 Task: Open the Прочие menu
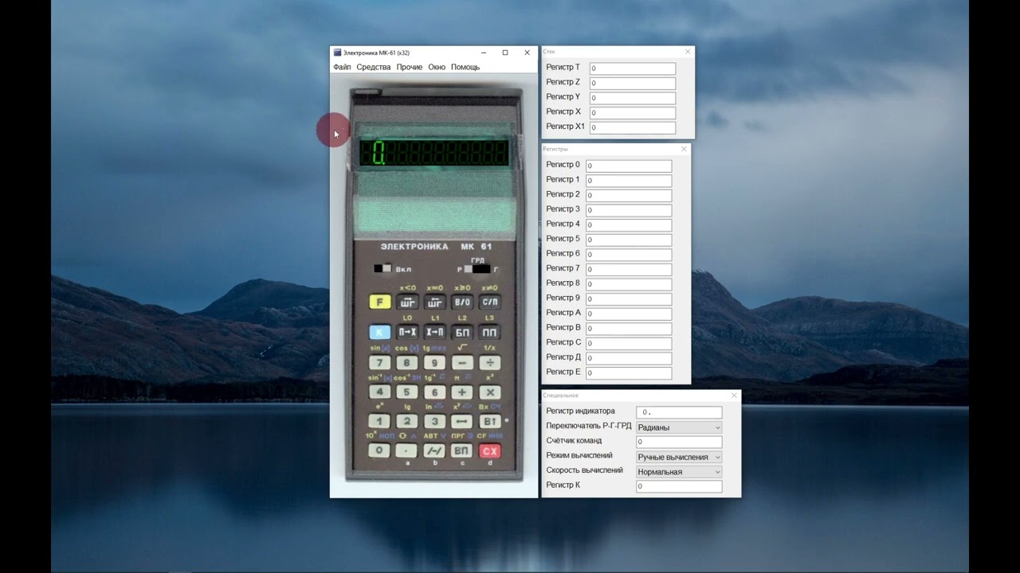[410, 68]
